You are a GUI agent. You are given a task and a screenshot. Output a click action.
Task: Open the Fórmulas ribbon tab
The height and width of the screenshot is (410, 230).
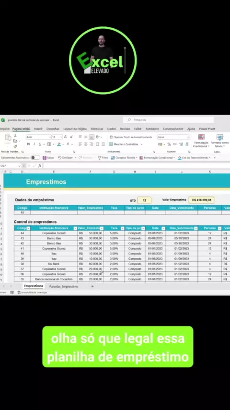point(97,129)
